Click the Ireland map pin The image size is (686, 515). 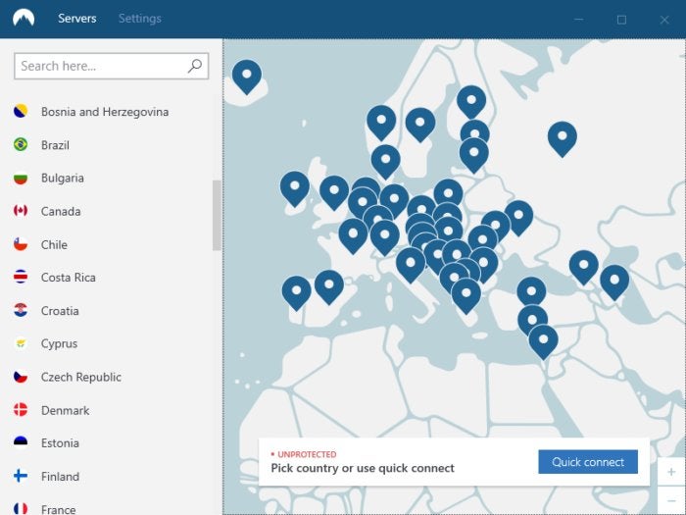click(x=295, y=189)
